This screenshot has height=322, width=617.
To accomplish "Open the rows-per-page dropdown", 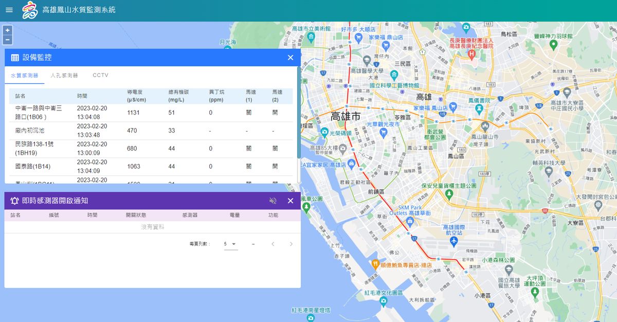I will click(x=230, y=244).
